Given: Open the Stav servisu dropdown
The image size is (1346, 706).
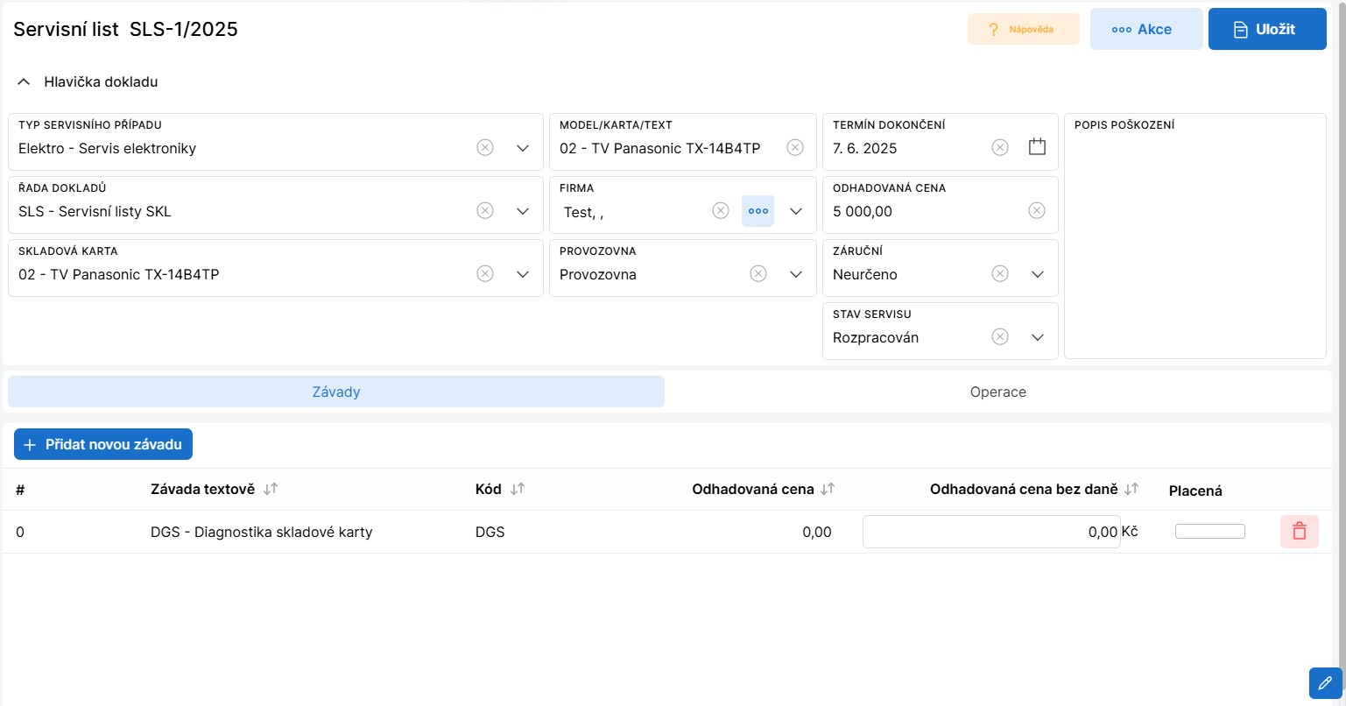Looking at the screenshot, I should [1038, 337].
